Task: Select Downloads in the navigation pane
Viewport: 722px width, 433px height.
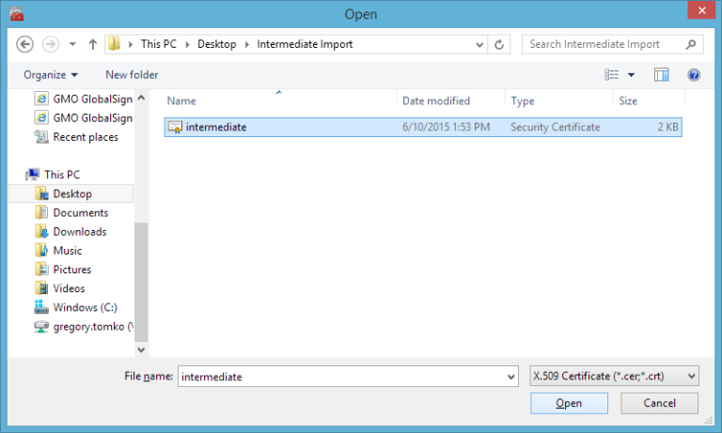Action: point(79,231)
